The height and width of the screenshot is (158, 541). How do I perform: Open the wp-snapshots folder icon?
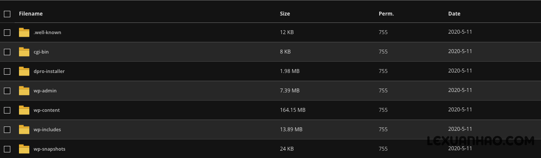pos(24,149)
